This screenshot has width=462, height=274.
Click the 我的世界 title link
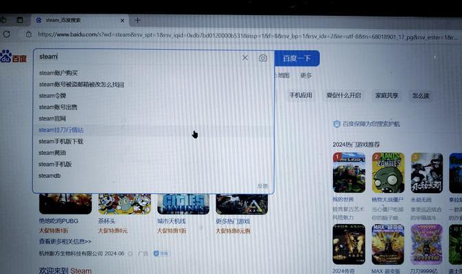(343, 199)
